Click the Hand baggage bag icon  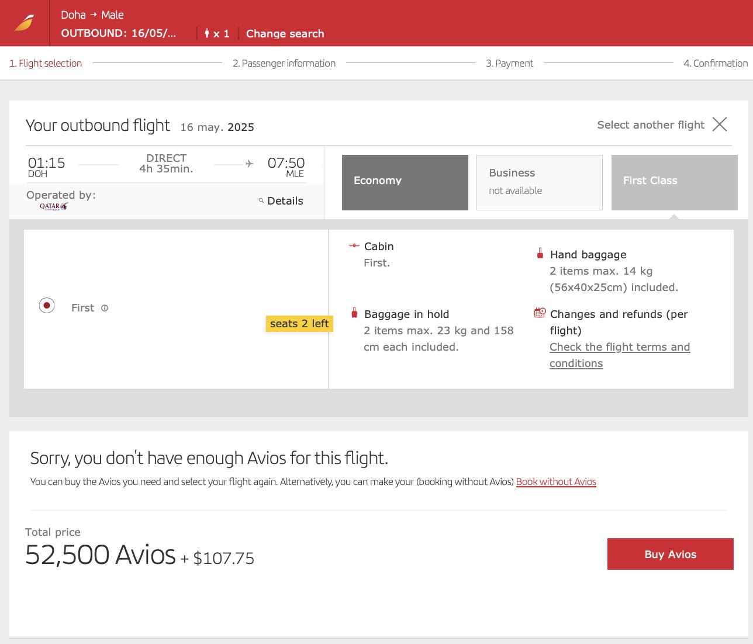click(540, 254)
